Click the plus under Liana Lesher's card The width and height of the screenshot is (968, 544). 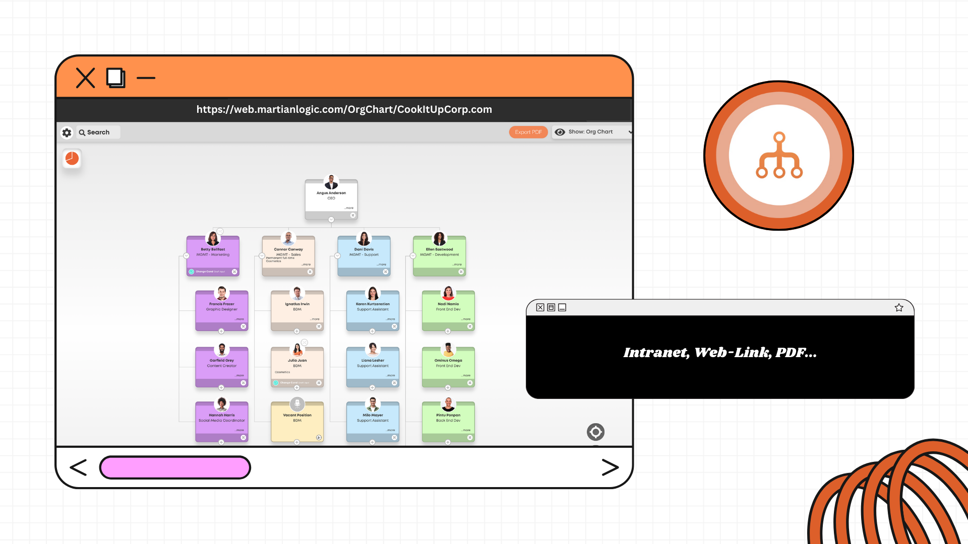[372, 388]
